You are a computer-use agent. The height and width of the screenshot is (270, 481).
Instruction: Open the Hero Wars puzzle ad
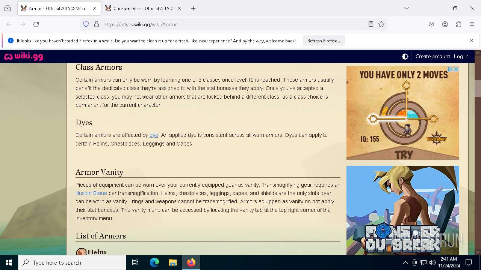403,113
